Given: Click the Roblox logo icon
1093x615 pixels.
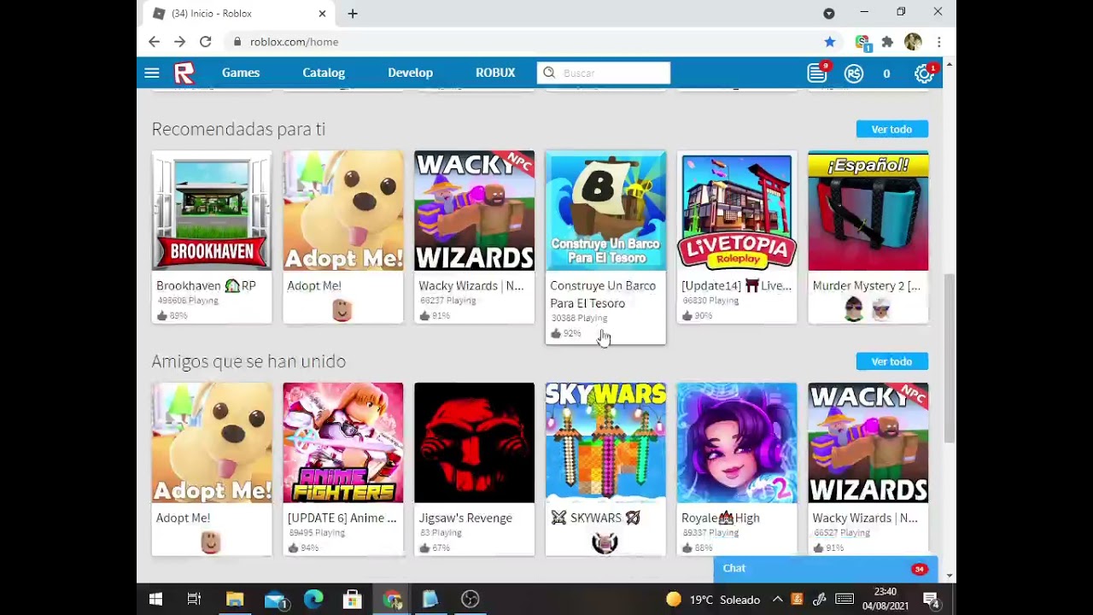Looking at the screenshot, I should (184, 73).
